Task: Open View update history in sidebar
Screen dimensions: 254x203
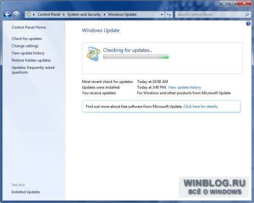Action: point(28,53)
